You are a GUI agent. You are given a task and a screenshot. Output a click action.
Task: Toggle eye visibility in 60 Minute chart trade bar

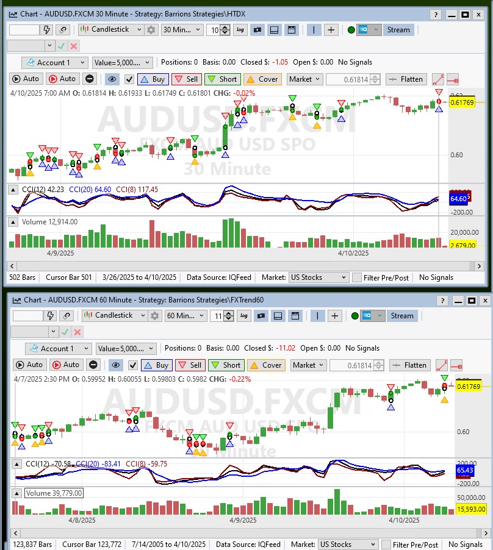(x=115, y=365)
